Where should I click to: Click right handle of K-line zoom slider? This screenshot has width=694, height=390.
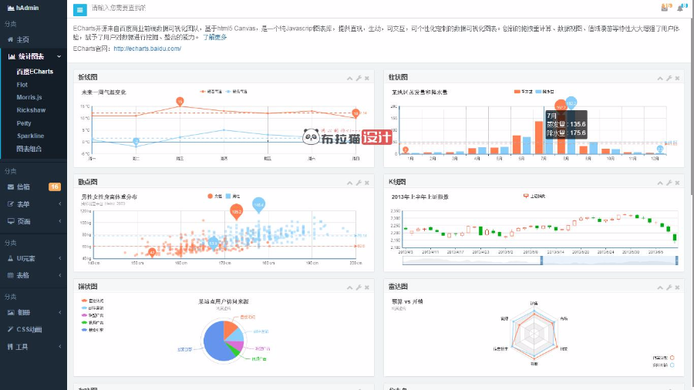pos(676,261)
